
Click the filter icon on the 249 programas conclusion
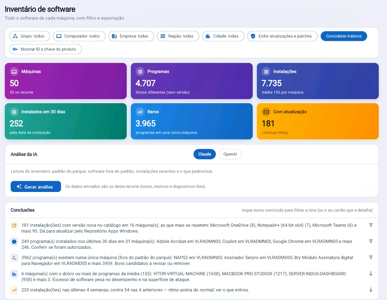pos(371,241)
